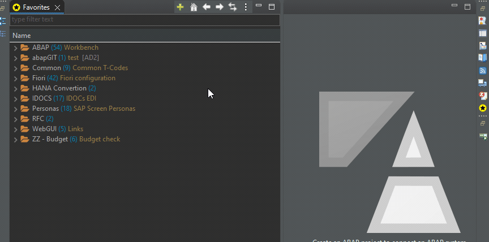The image size is (489, 242).
Task: Expand the IDOCS folder arrow
Action: [x=15, y=99]
